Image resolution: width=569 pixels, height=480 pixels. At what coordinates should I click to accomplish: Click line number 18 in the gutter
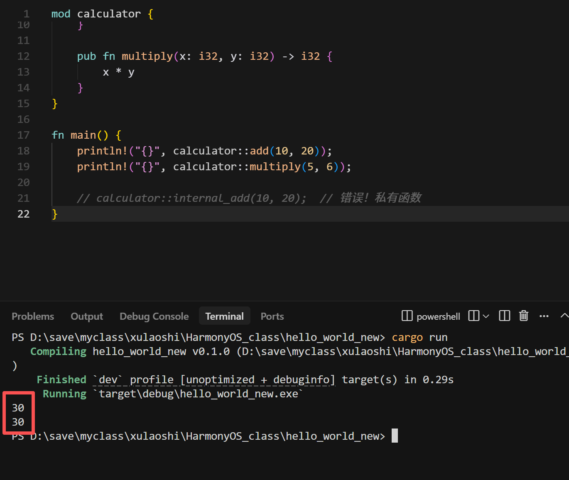pyautogui.click(x=23, y=151)
